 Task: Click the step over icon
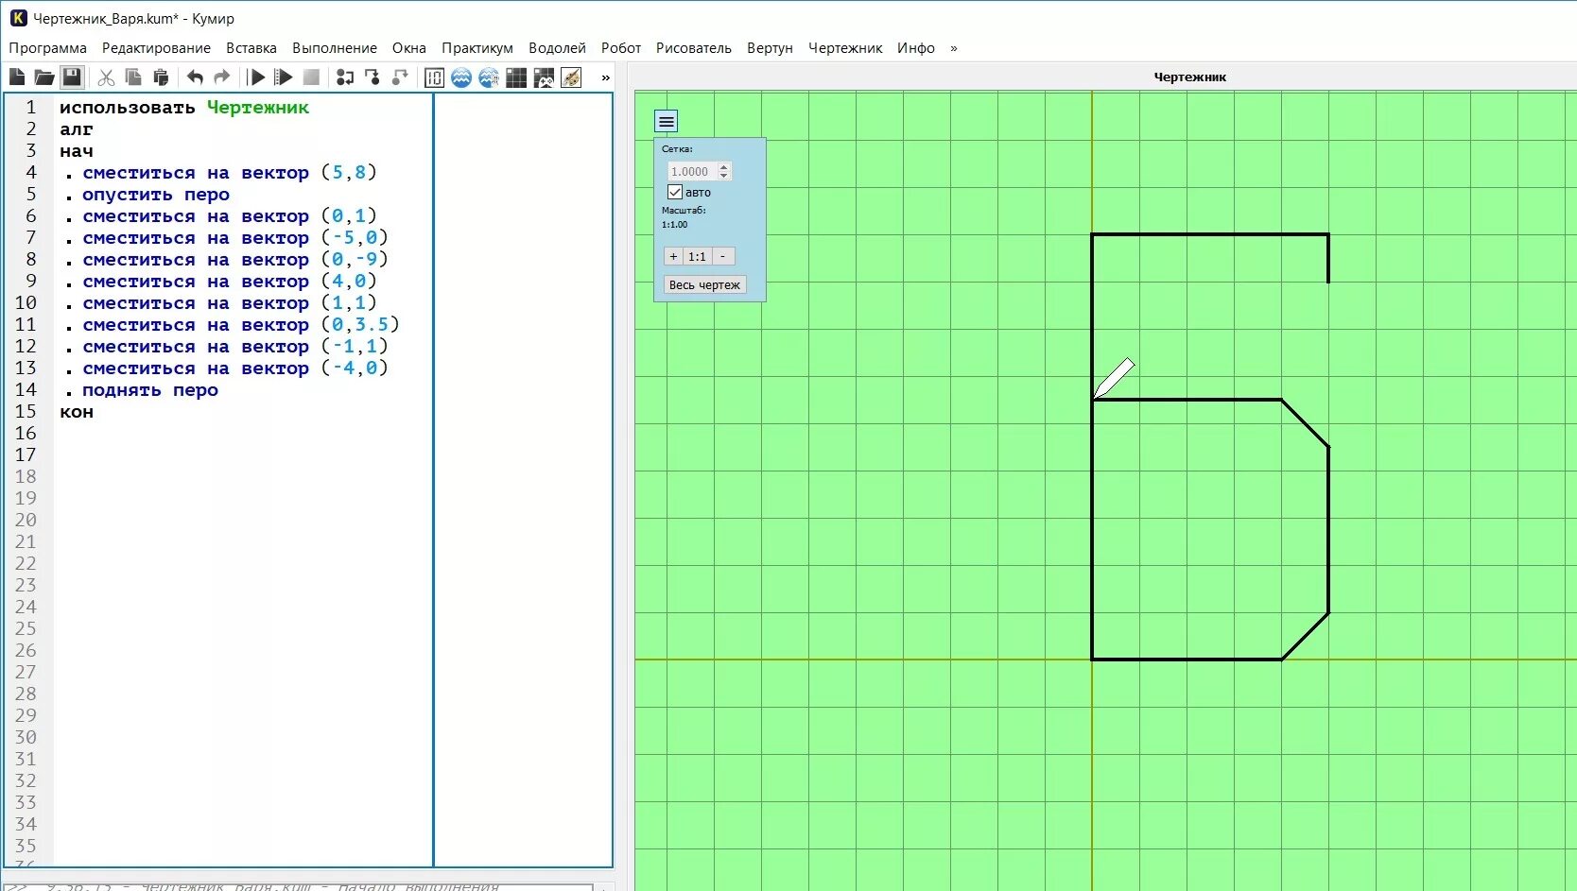[345, 77]
